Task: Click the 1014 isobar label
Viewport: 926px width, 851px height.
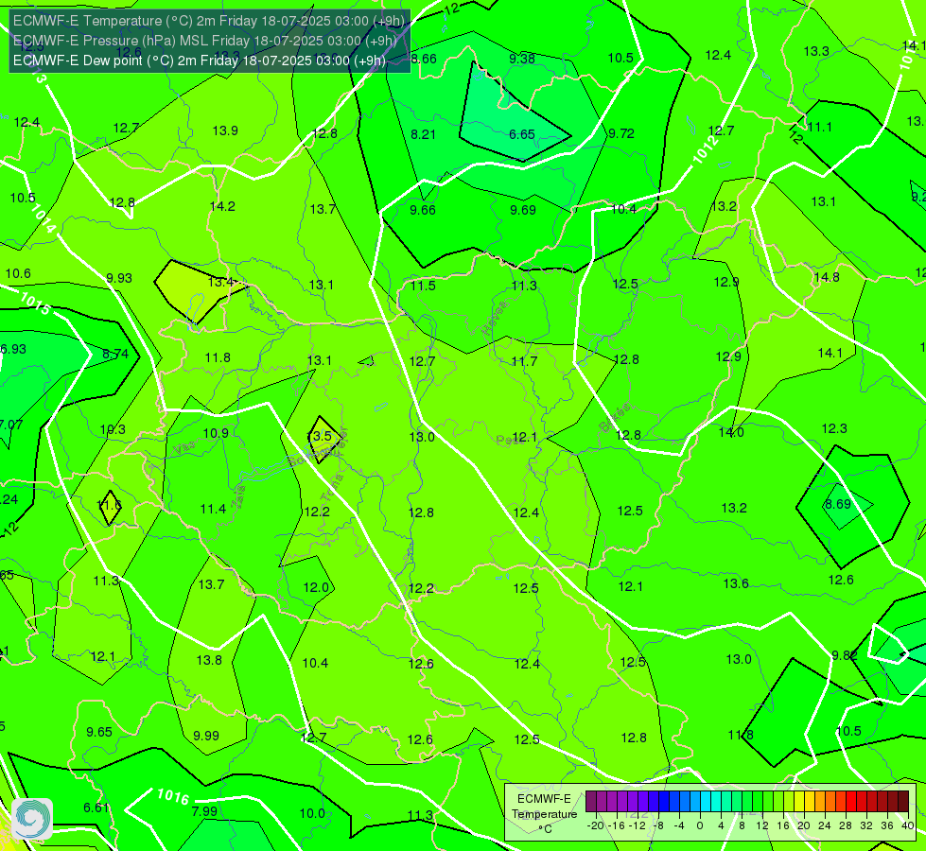Action: point(44,218)
